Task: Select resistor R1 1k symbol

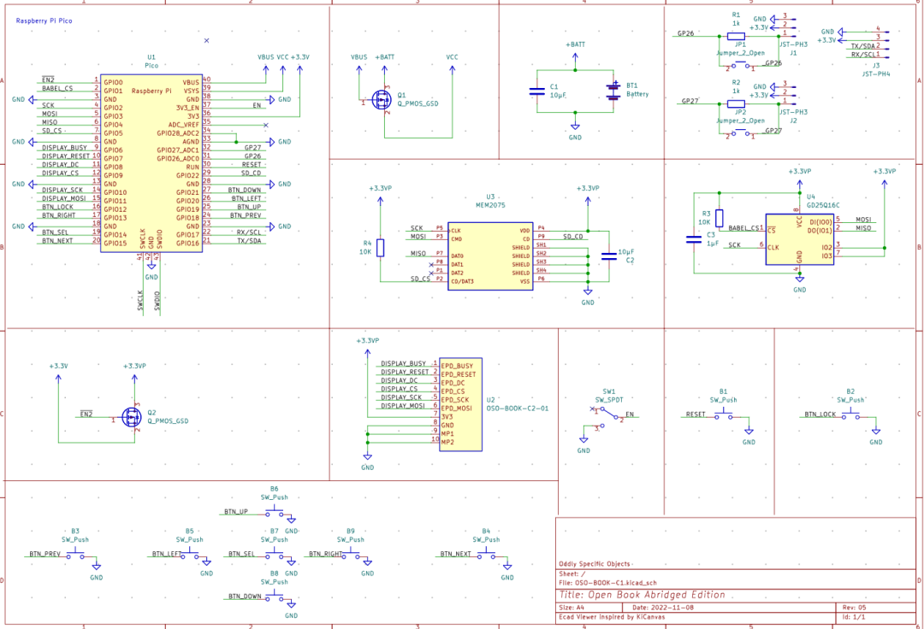Action: click(736, 36)
